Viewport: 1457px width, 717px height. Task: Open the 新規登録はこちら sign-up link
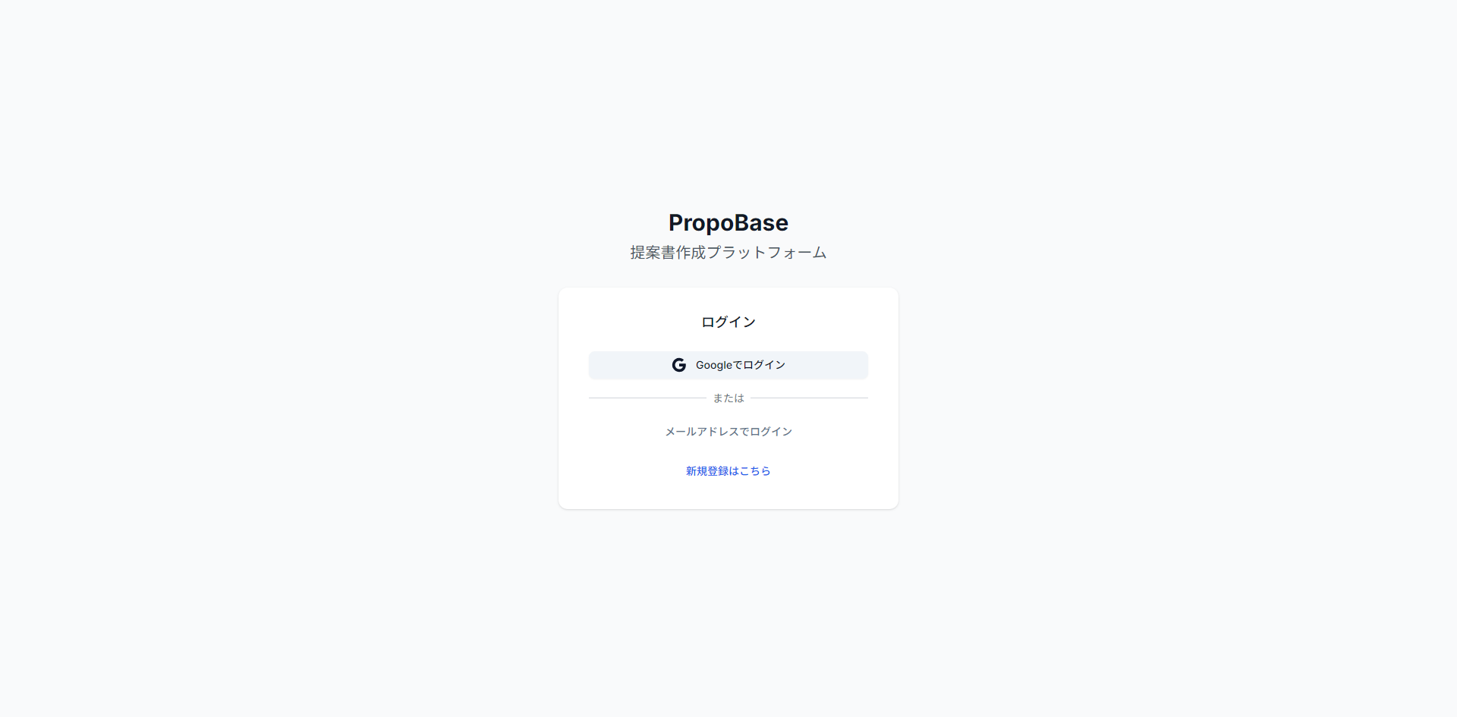click(728, 471)
